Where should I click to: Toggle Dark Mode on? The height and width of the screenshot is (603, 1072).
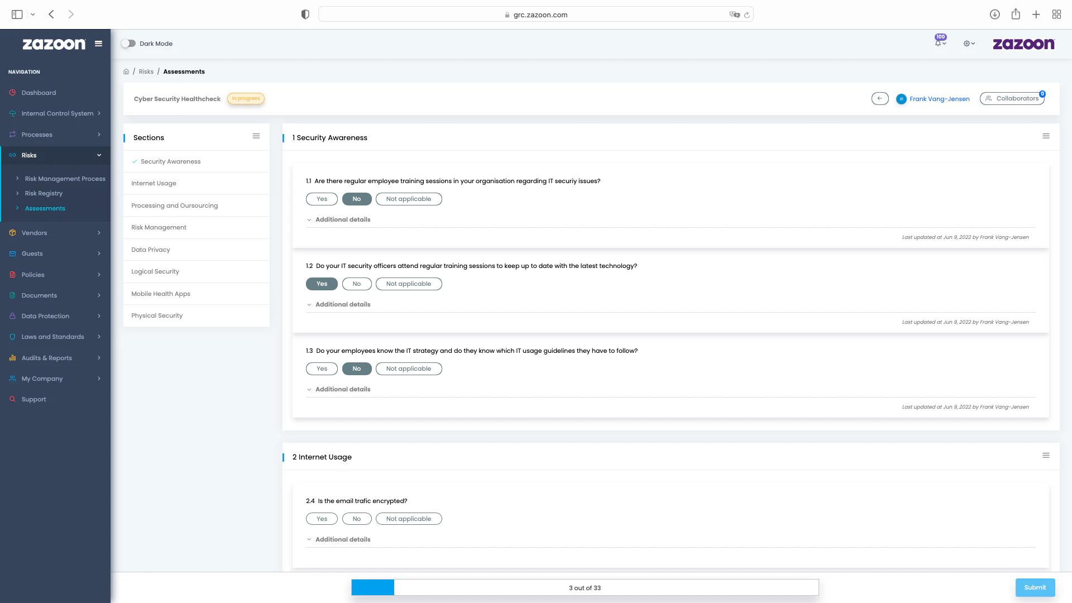(x=129, y=43)
